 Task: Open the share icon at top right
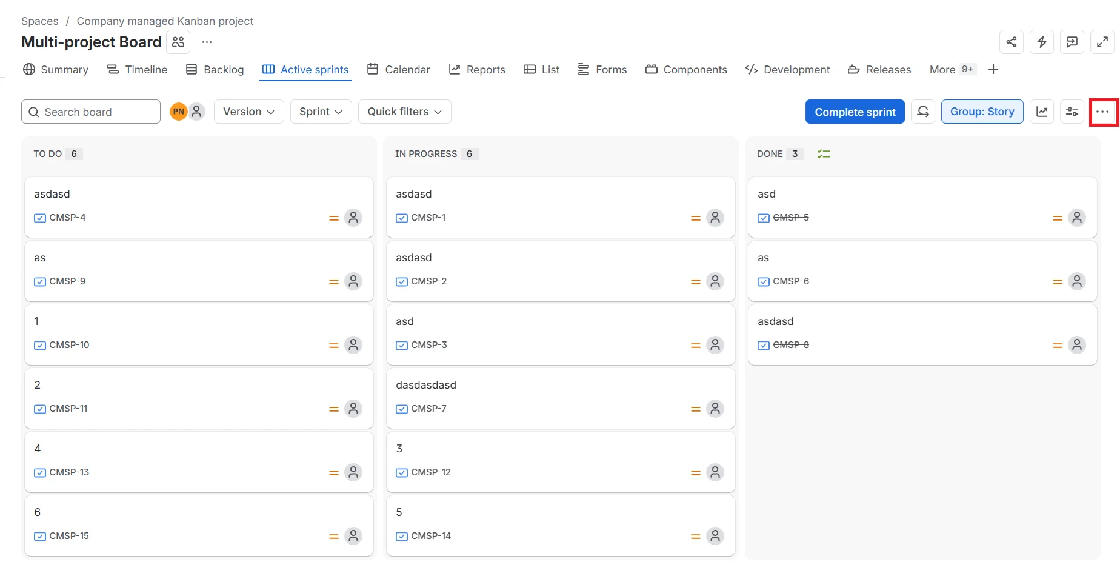(x=1012, y=42)
